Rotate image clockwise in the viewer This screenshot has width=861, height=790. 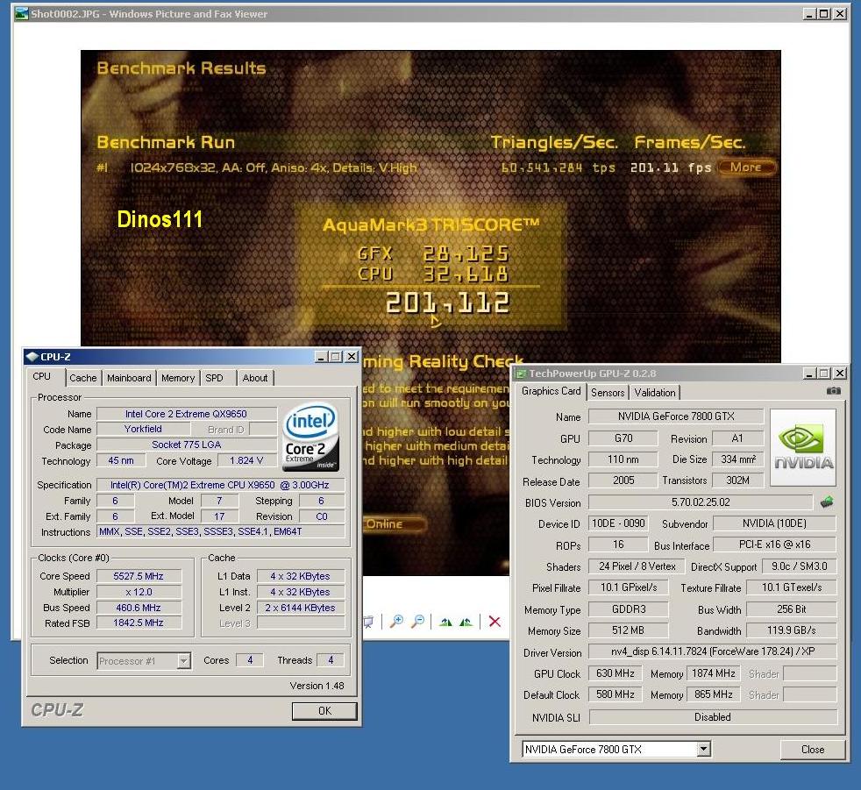pyautogui.click(x=445, y=622)
